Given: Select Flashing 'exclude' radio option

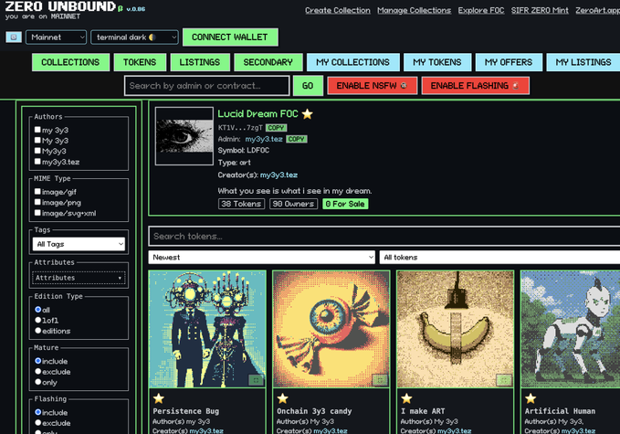Looking at the screenshot, I should point(38,422).
